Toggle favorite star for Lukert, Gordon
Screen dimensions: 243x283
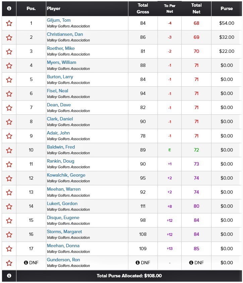click(9, 206)
